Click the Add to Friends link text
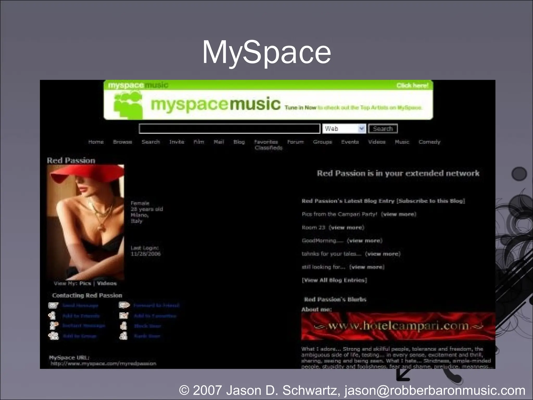This screenshot has height=400, width=533. [x=81, y=316]
